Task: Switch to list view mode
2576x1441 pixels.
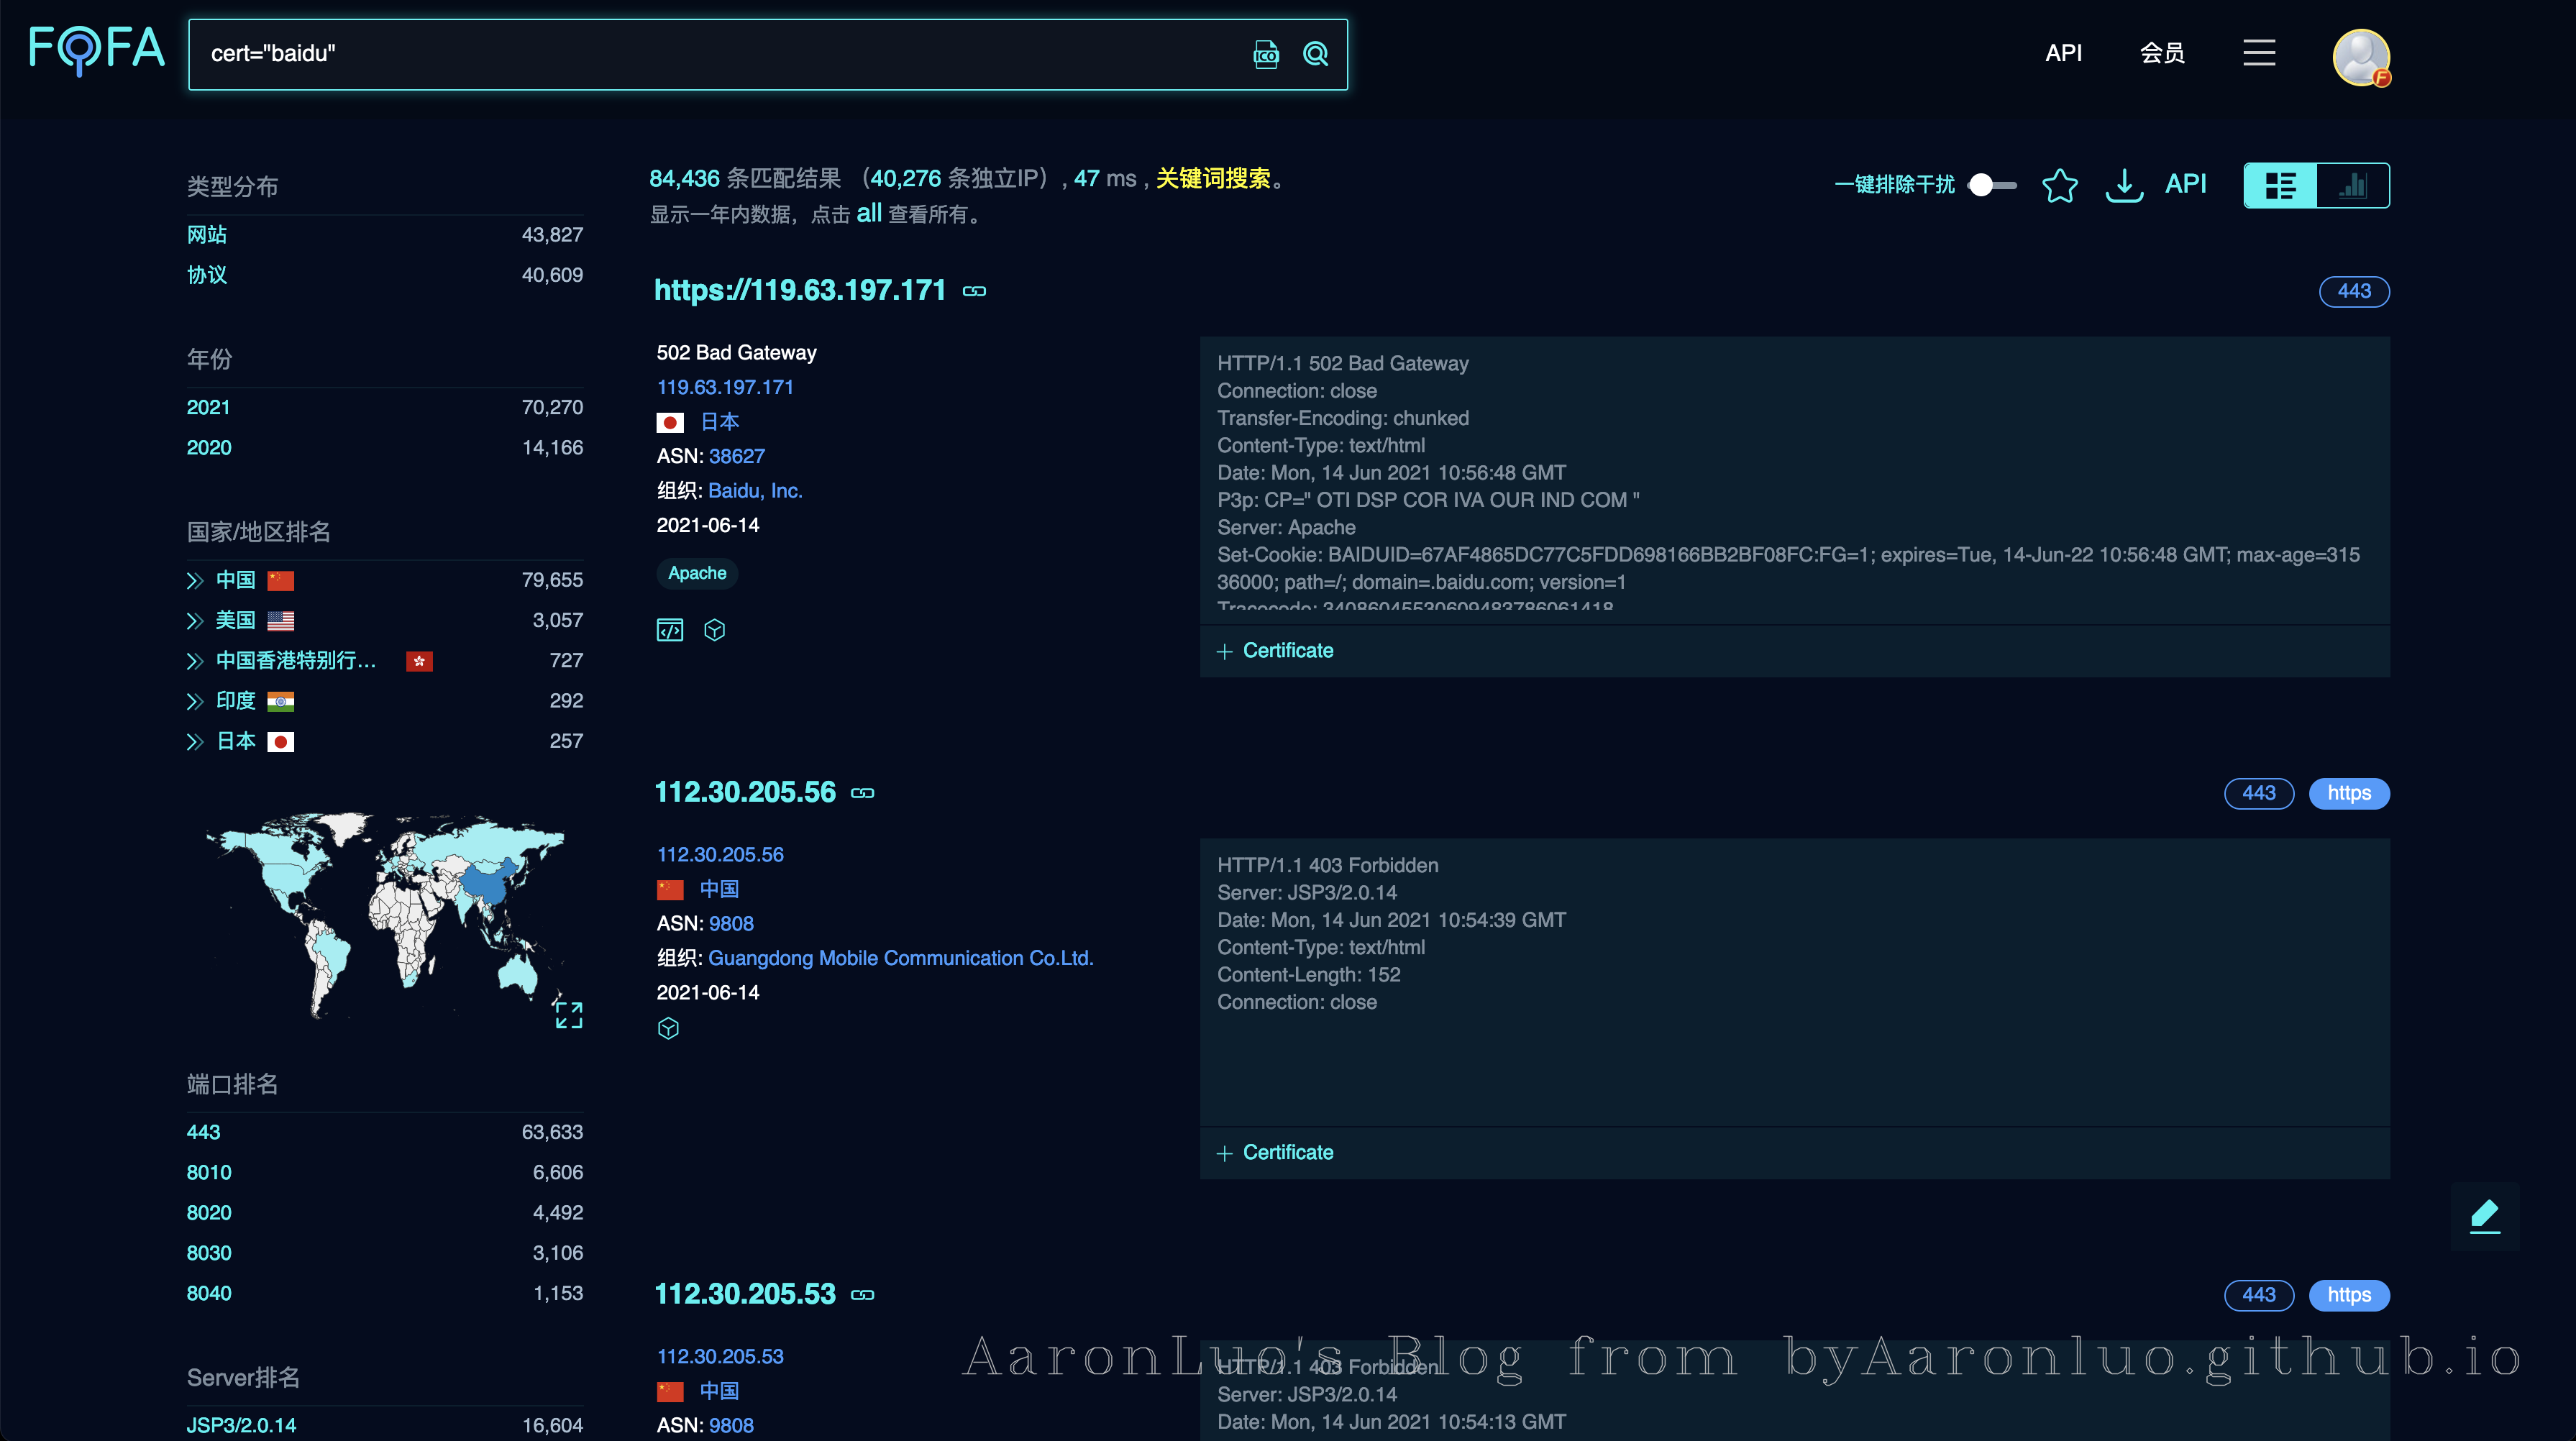Action: pos(2280,185)
